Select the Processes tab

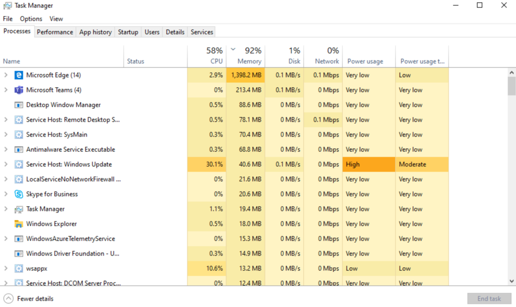17,31
